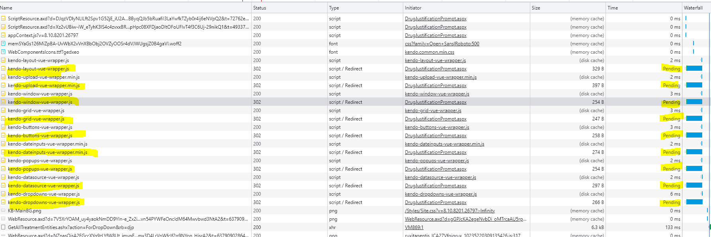Click the script icon beside highlighted kendo-grid-vue-wrapper.js

[x=3, y=119]
